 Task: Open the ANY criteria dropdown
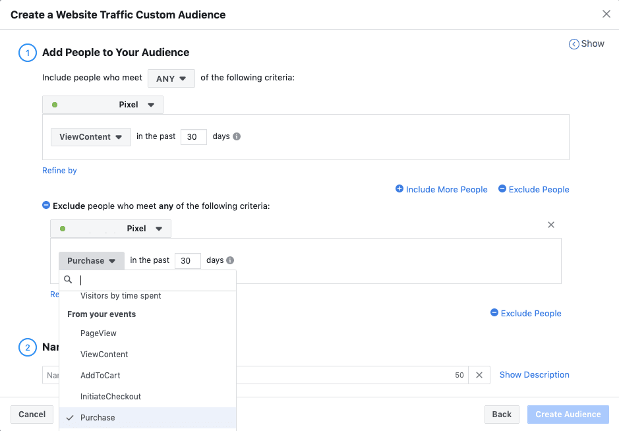pos(171,78)
